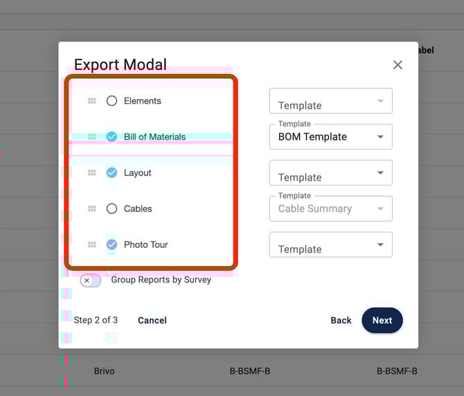The width and height of the screenshot is (464, 396).
Task: Click the drag handle beside Elements
Action: click(91, 101)
